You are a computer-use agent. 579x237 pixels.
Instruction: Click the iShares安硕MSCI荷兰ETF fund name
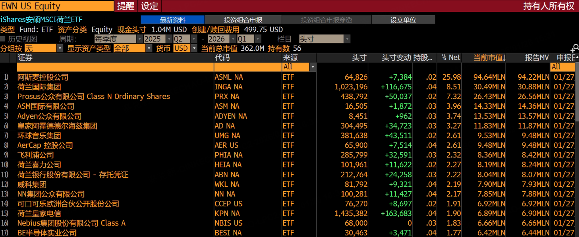pos(41,20)
